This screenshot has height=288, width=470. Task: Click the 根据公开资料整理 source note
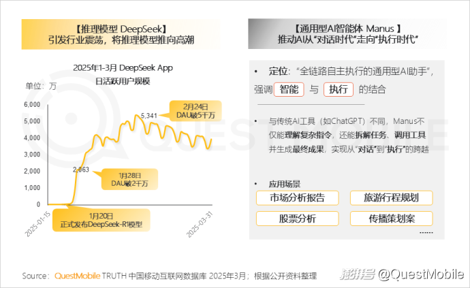(285, 276)
